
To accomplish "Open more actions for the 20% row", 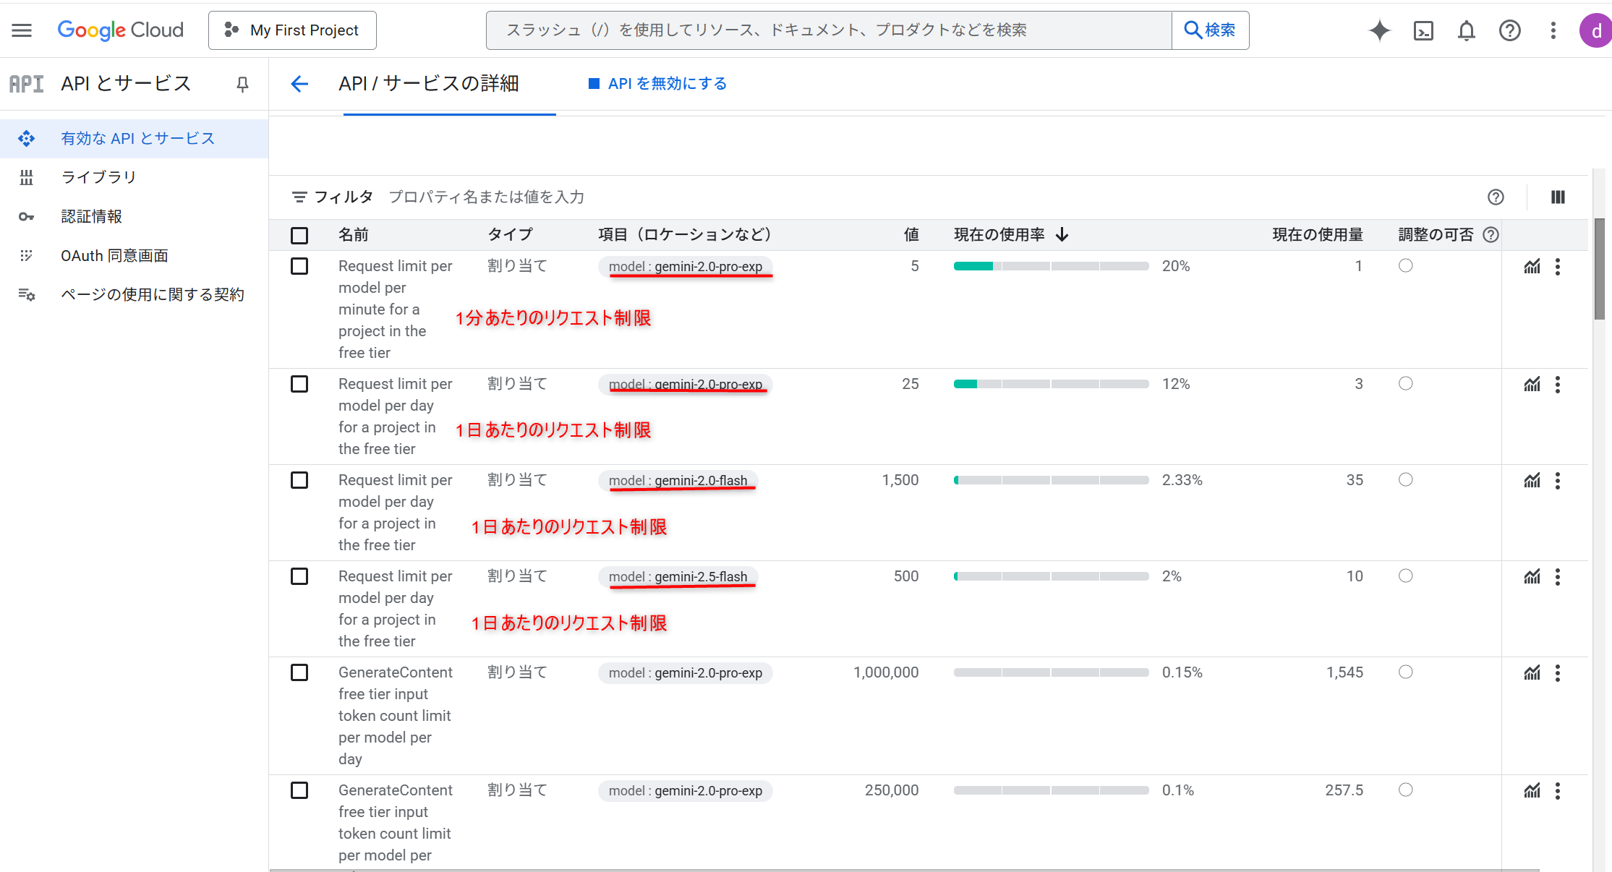I will [x=1558, y=266].
